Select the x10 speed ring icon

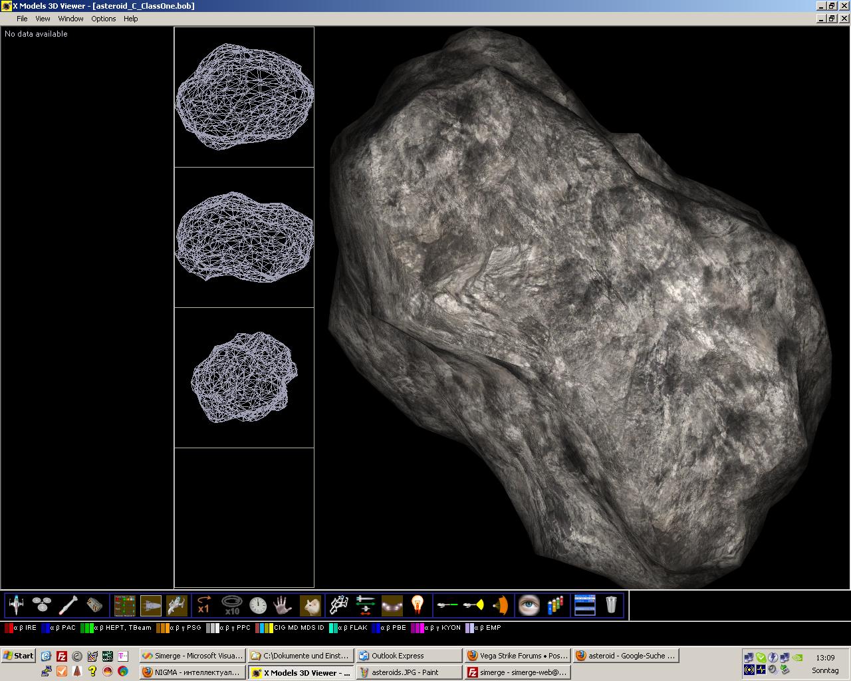[x=231, y=605]
